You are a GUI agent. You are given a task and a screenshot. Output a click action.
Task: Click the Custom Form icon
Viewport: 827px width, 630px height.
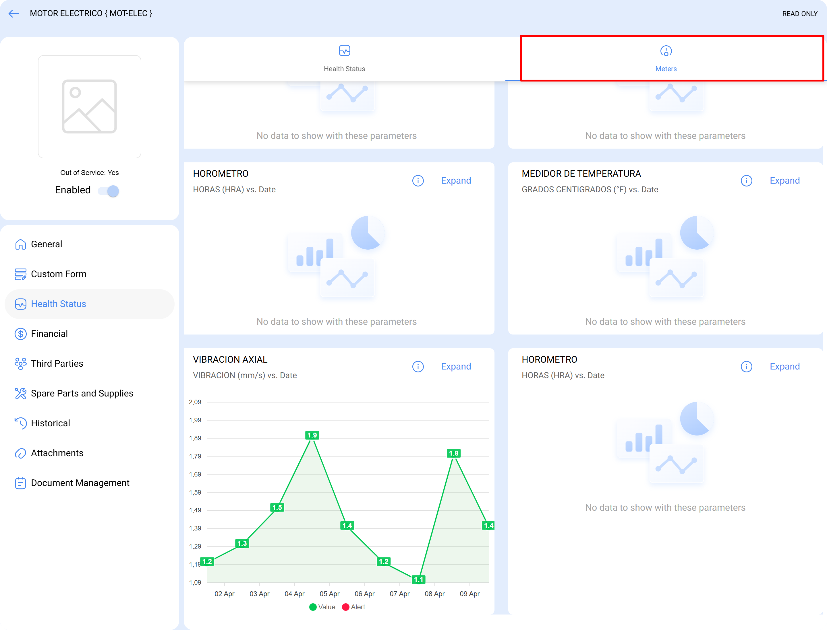point(21,274)
